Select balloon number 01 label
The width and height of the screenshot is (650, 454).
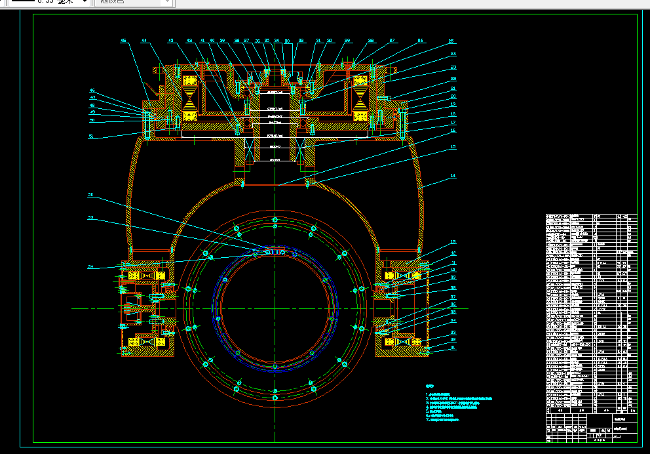pyautogui.click(x=453, y=348)
